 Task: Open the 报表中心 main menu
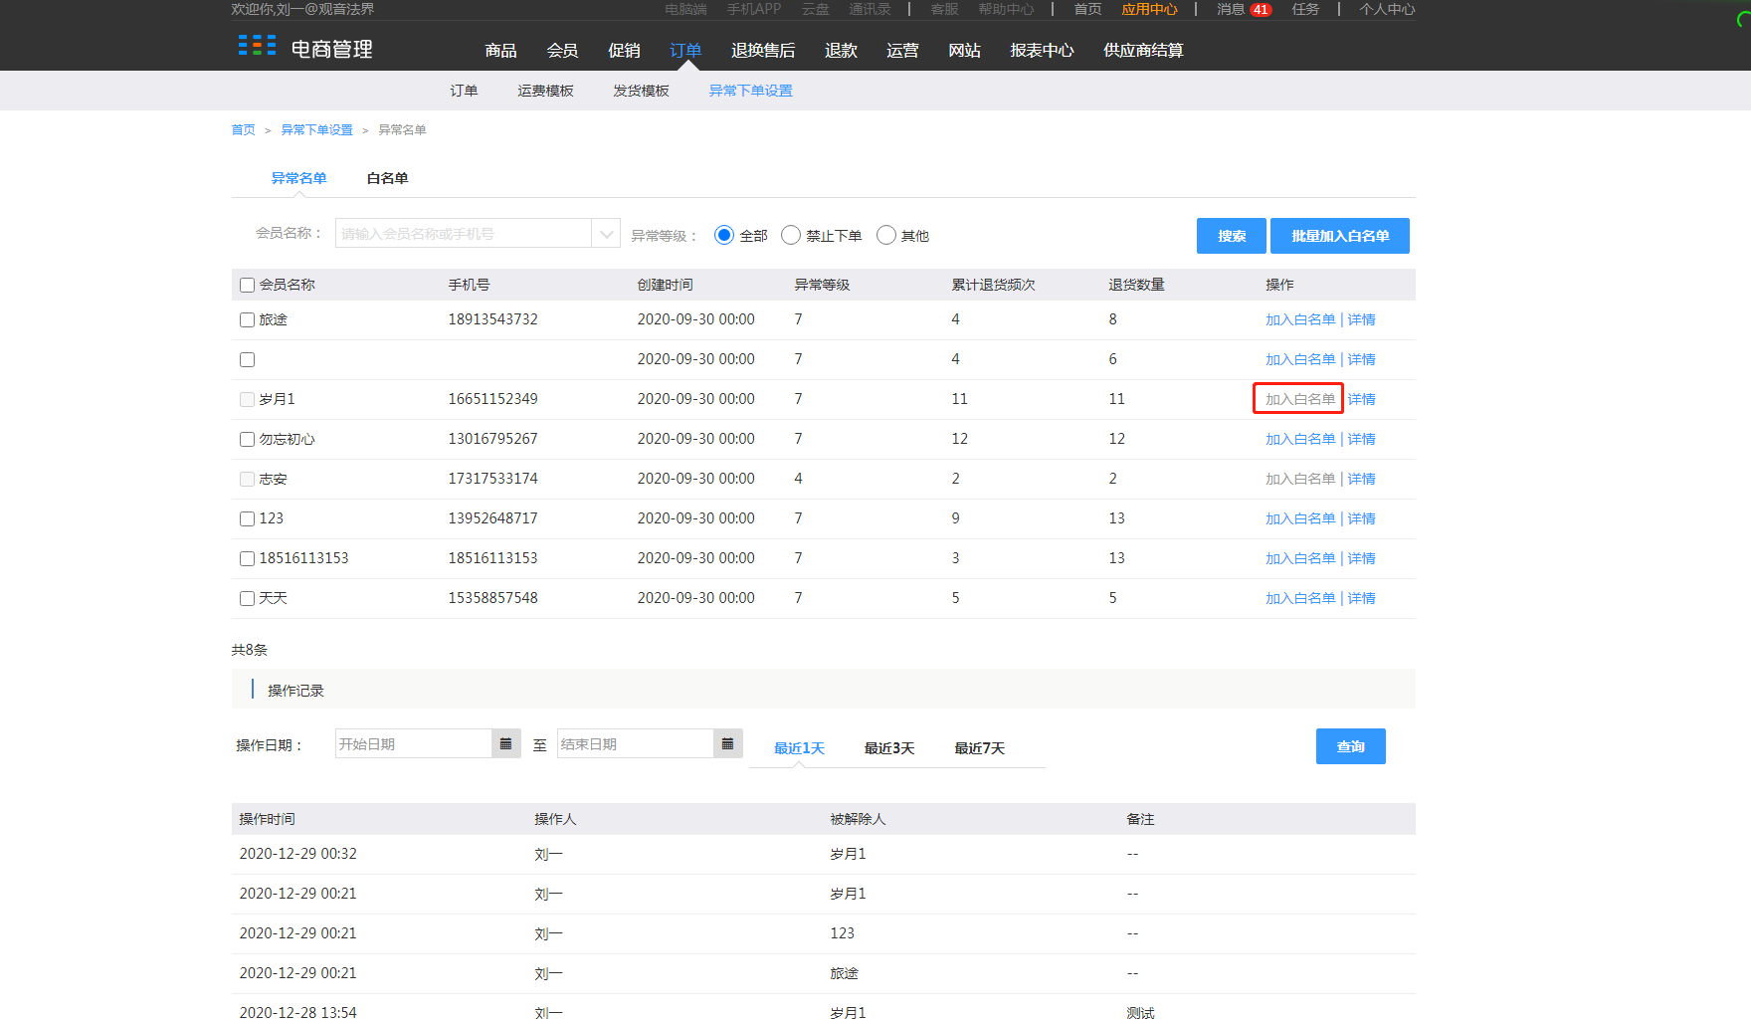tap(1042, 50)
